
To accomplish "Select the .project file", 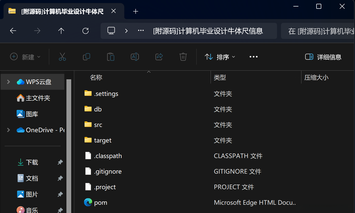I will [100, 187].
